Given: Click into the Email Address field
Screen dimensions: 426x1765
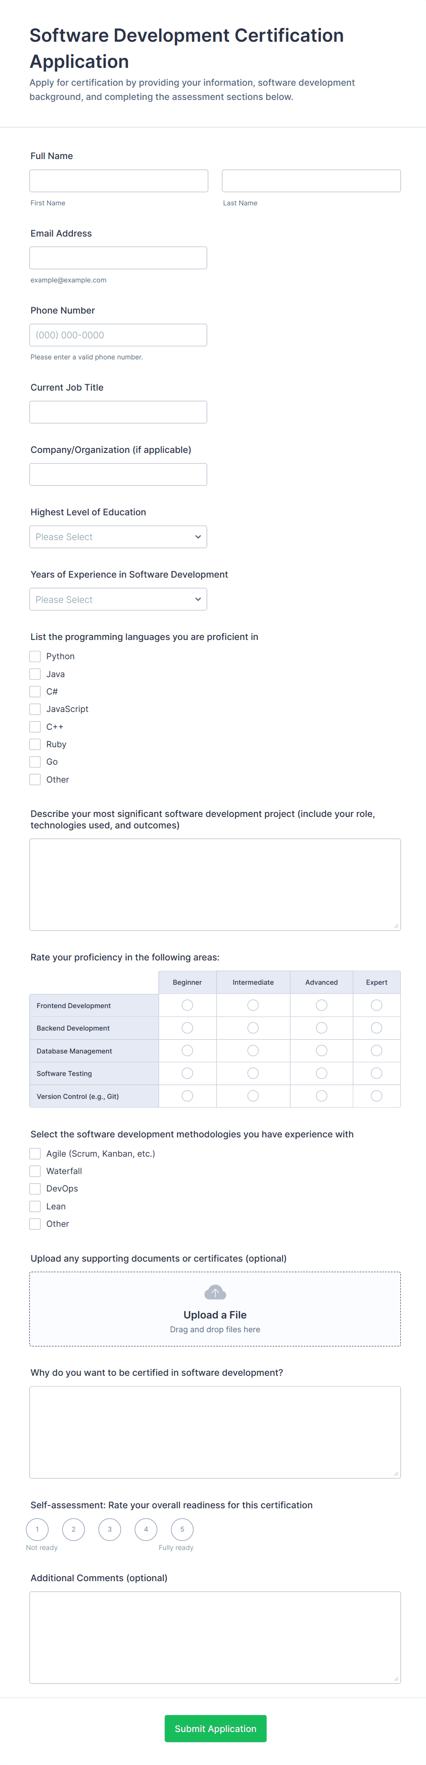Looking at the screenshot, I should coord(118,258).
